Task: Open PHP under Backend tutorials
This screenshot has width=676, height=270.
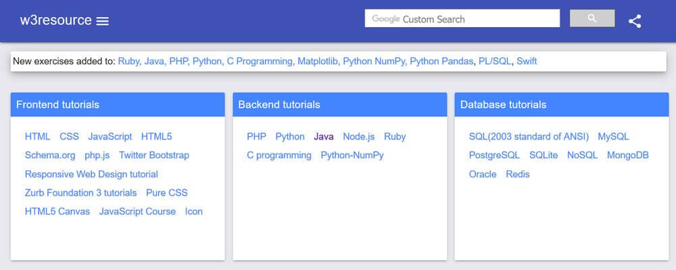Action: (256, 137)
